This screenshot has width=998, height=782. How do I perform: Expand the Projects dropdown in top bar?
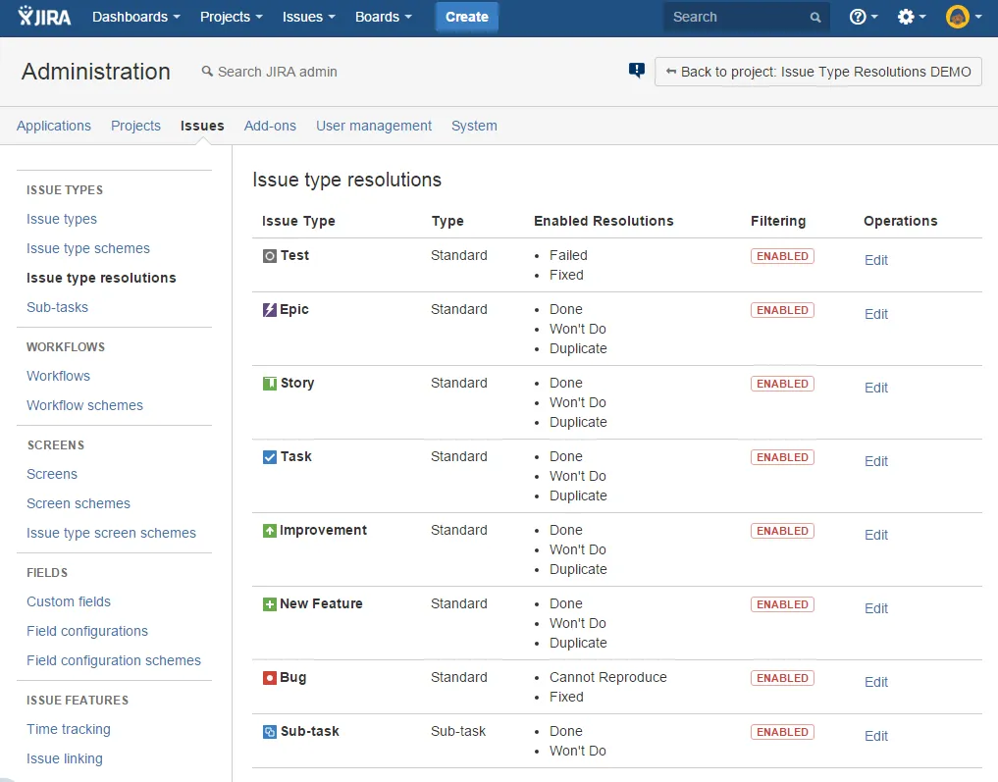[x=231, y=17]
